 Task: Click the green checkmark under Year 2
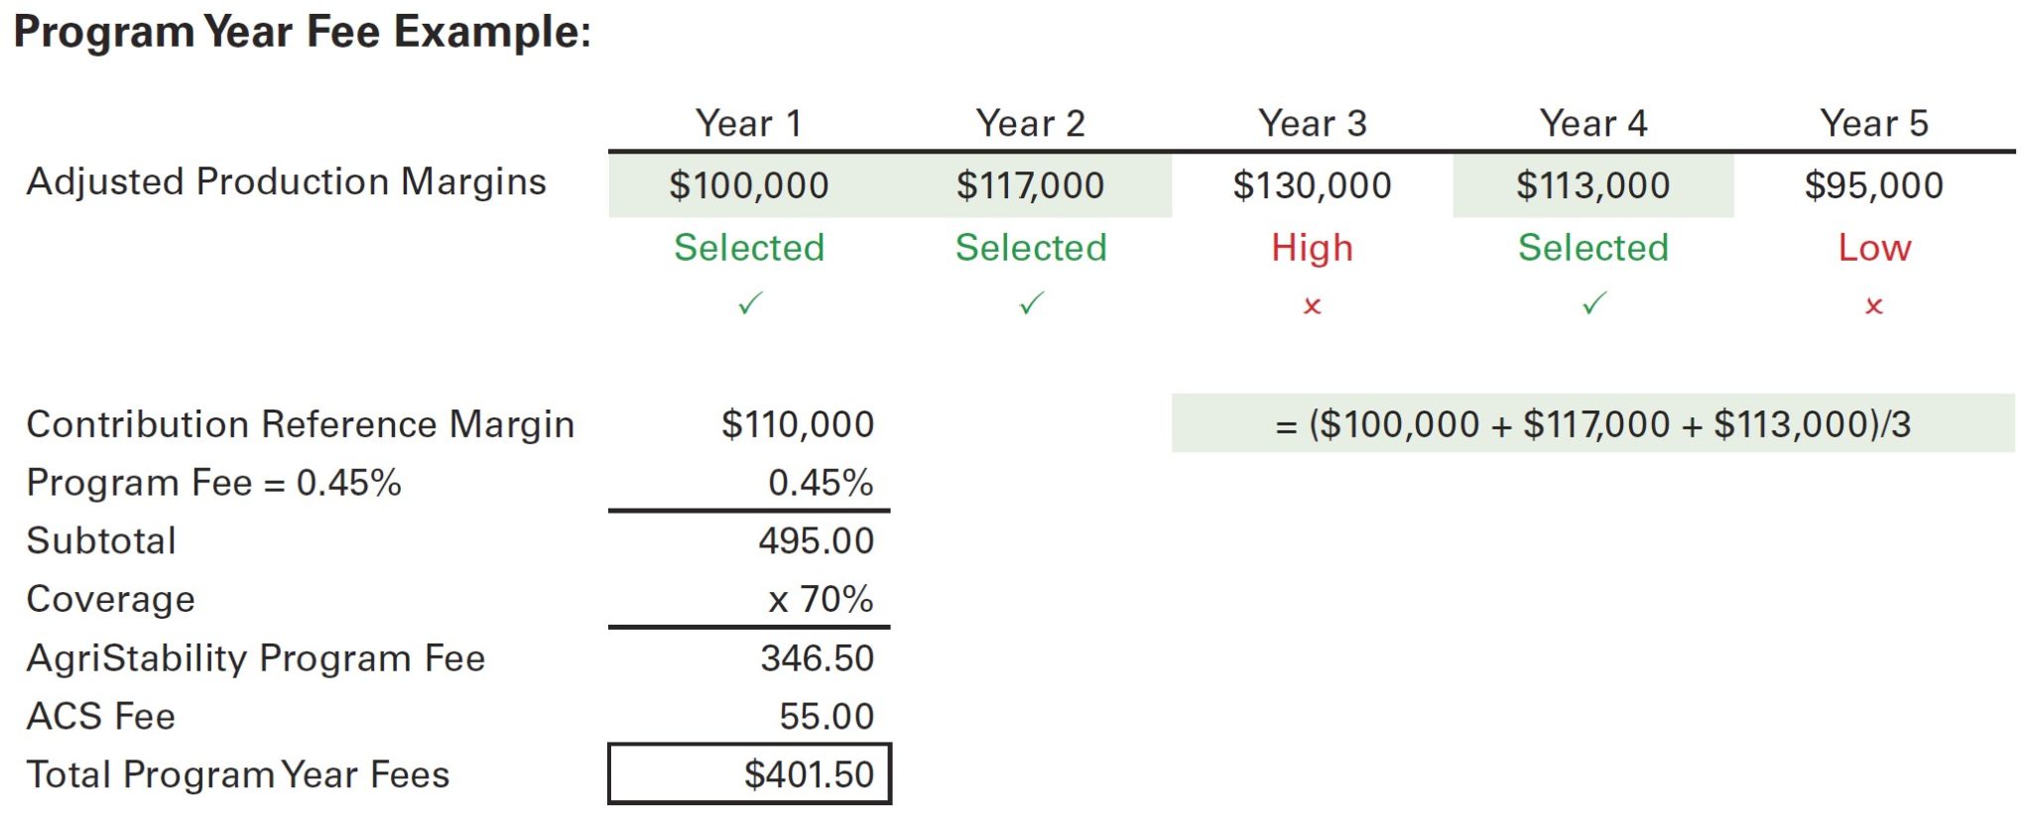1031,303
